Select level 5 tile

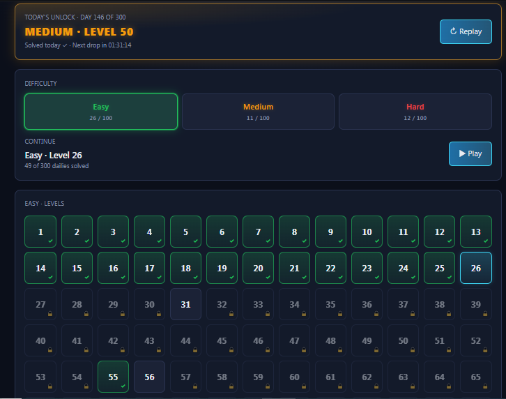pyautogui.click(x=185, y=232)
